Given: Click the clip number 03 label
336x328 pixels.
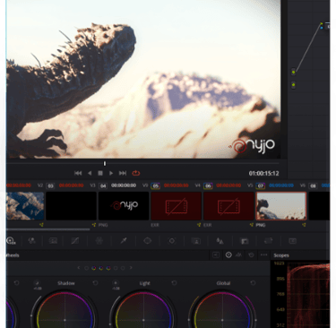Looking at the screenshot, I should click(x=50, y=186).
